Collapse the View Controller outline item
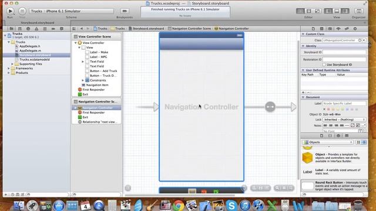376x211 pixels. click(76, 43)
